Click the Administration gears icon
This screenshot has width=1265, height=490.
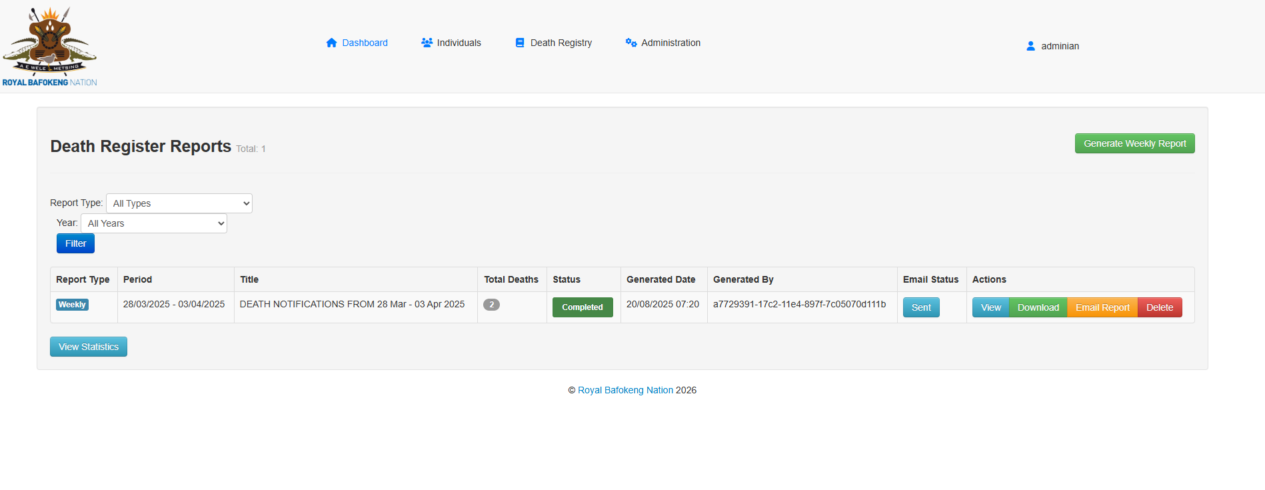pyautogui.click(x=631, y=43)
